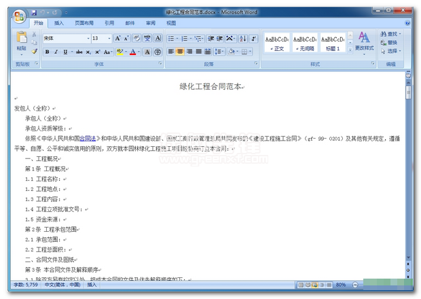The image size is (421, 299).
Task: Open Word Help question mark icon
Action: pyautogui.click(x=407, y=23)
